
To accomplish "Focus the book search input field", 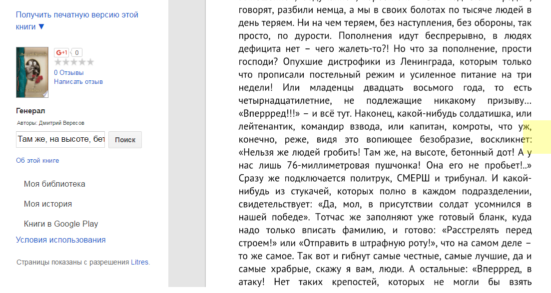I will [x=60, y=139].
